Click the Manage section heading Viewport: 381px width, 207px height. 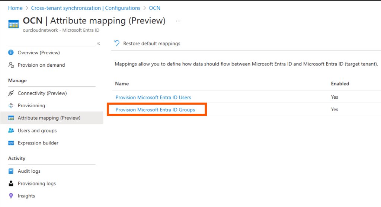[17, 80]
